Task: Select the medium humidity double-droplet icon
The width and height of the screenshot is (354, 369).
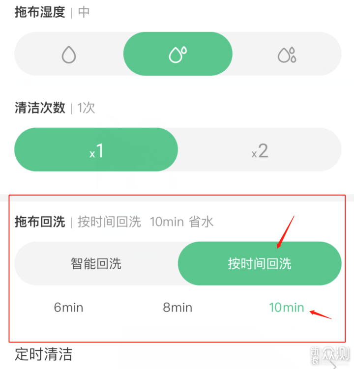Action: point(178,54)
